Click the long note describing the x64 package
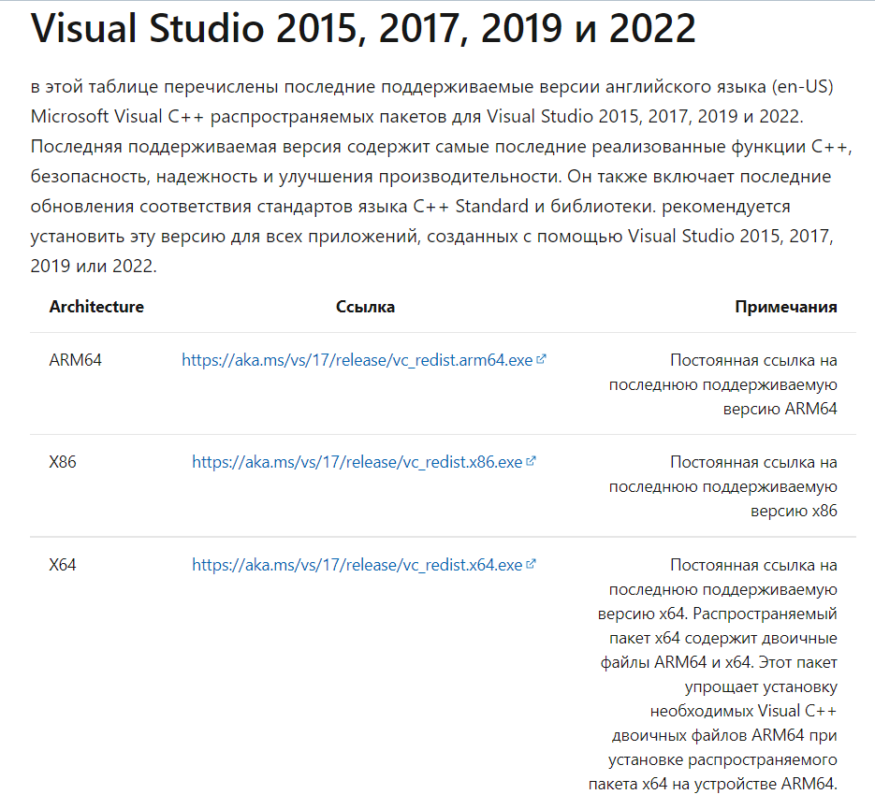This screenshot has height=809, width=875. (x=719, y=674)
